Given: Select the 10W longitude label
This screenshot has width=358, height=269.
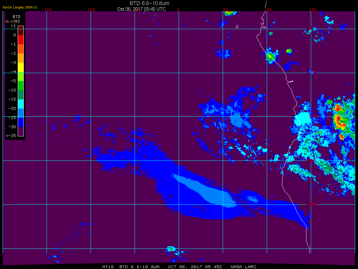Looking at the screenshot, I should pos(92,9).
